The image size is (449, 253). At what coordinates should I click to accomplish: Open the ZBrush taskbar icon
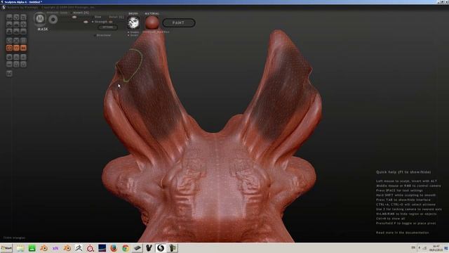click(x=79, y=248)
